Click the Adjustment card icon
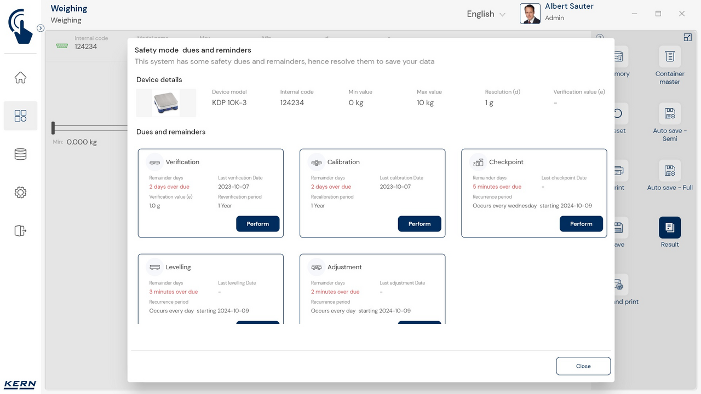 click(x=316, y=267)
